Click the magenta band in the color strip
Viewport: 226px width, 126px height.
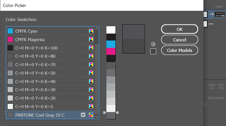111,51
